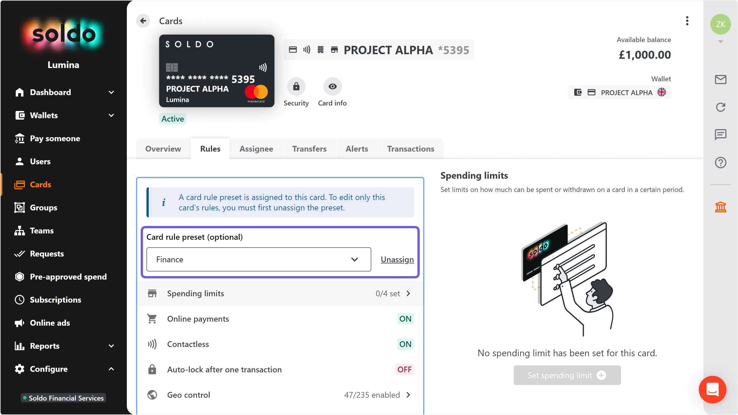Go back using the arrow beside Cards
738x415 pixels.
143,21
